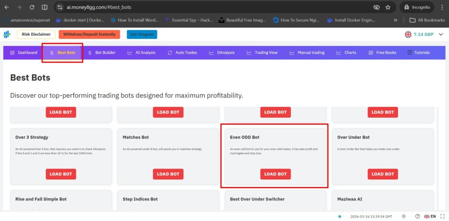The image size is (449, 221).
Task: Click the Matches Bot card title
Action: pos(136,137)
